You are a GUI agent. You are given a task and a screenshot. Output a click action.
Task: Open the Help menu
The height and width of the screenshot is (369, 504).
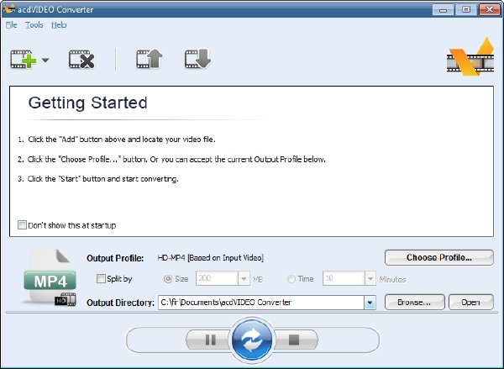59,24
